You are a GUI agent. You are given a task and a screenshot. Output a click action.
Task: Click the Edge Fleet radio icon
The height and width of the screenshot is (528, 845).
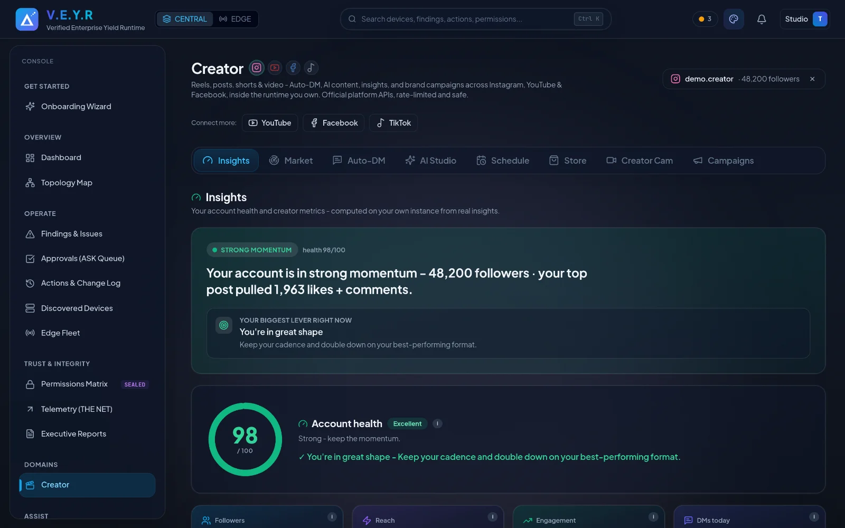click(x=30, y=333)
